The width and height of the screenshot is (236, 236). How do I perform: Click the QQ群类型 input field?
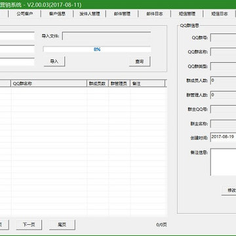click(x=223, y=66)
